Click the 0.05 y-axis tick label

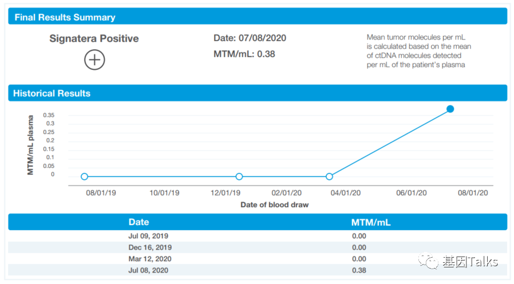tap(49, 166)
